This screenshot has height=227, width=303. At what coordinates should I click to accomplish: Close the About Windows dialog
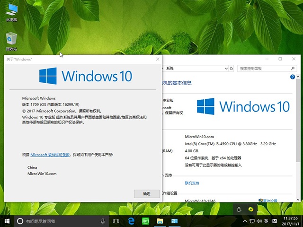158,59
